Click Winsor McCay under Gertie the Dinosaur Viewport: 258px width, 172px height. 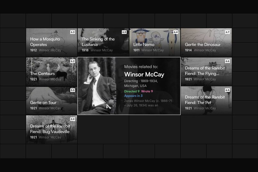tap(205, 50)
